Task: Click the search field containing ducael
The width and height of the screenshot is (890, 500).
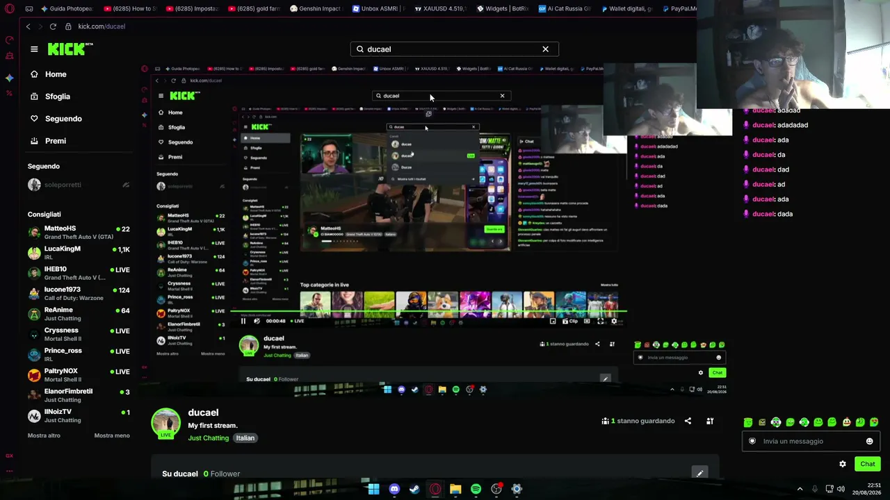Action: click(454, 49)
